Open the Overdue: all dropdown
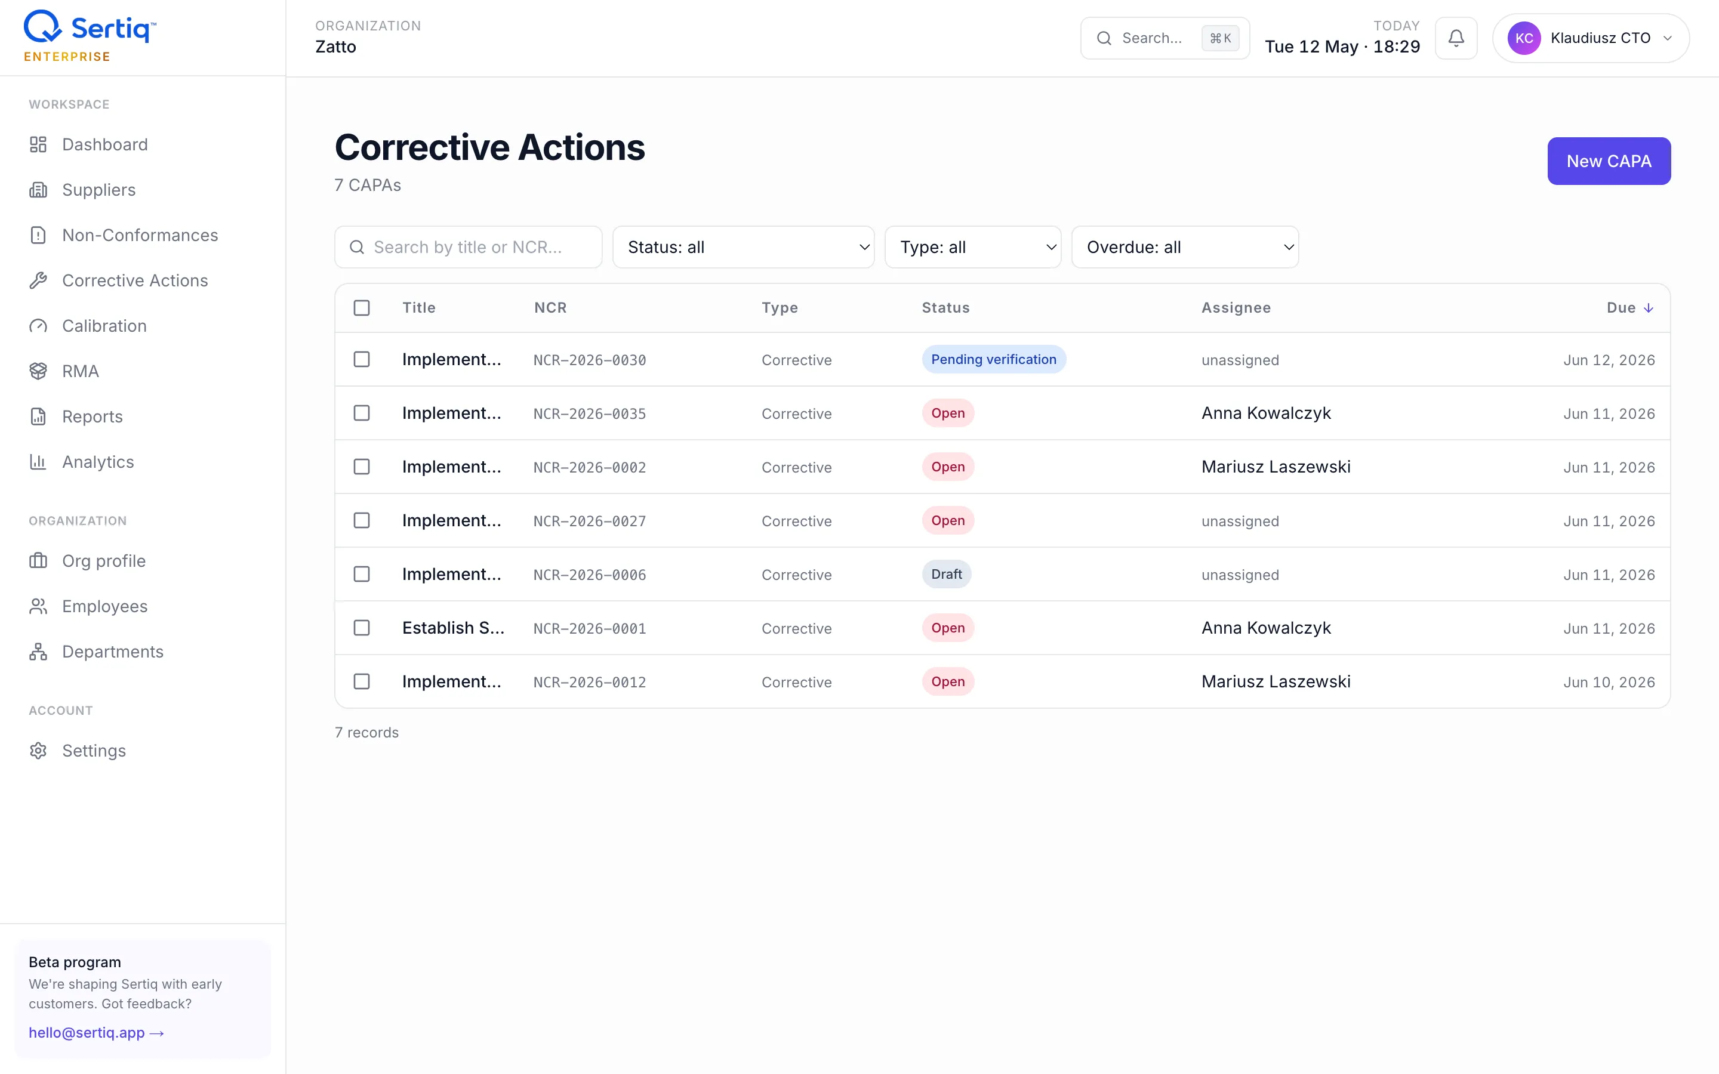The height and width of the screenshot is (1074, 1719). 1185,247
